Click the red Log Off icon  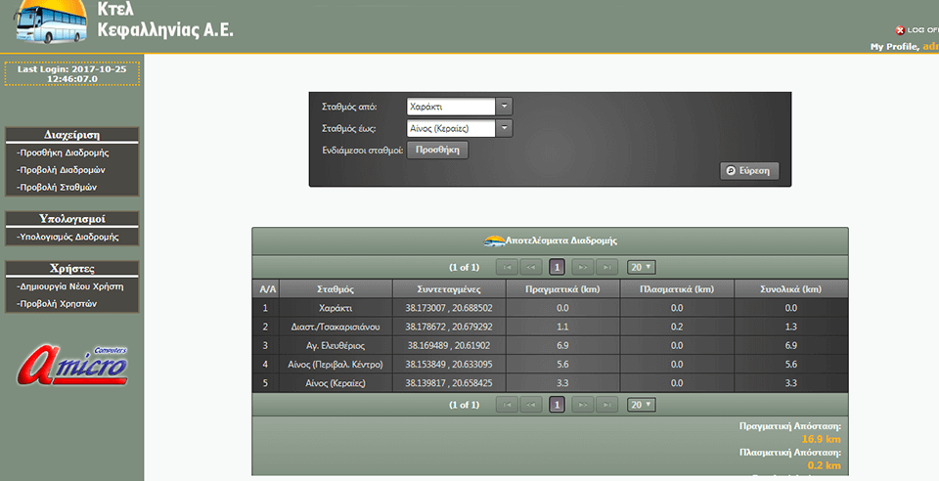[900, 30]
